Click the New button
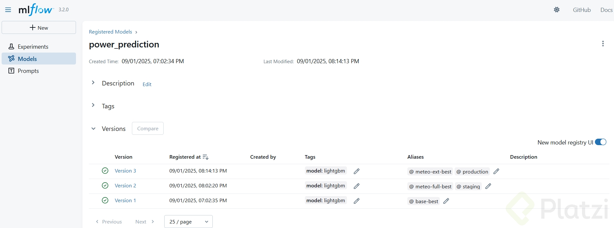This screenshot has height=228, width=614. pyautogui.click(x=39, y=28)
